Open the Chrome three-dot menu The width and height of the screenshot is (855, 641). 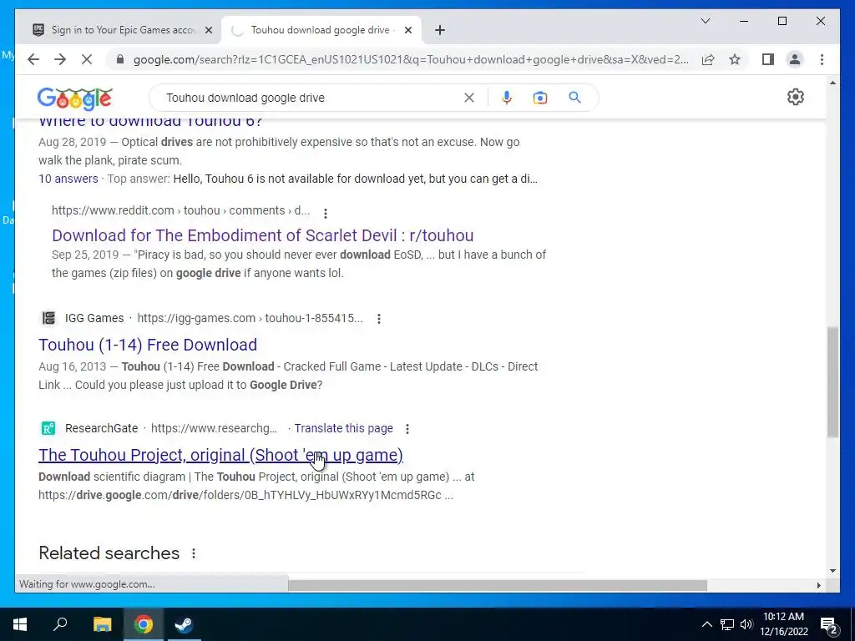coord(822,59)
